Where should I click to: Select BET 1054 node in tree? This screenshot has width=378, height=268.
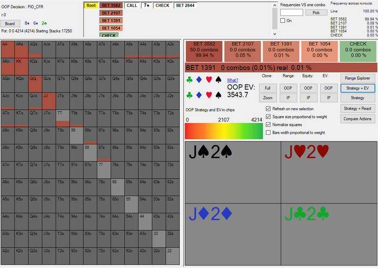(111, 28)
